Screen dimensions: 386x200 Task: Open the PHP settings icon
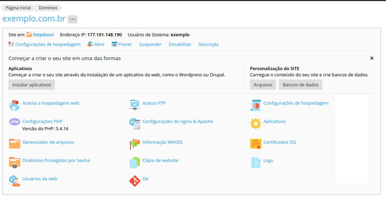coord(14,122)
